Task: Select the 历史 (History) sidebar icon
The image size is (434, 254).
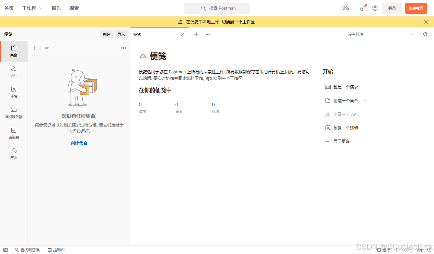Action: [14, 154]
